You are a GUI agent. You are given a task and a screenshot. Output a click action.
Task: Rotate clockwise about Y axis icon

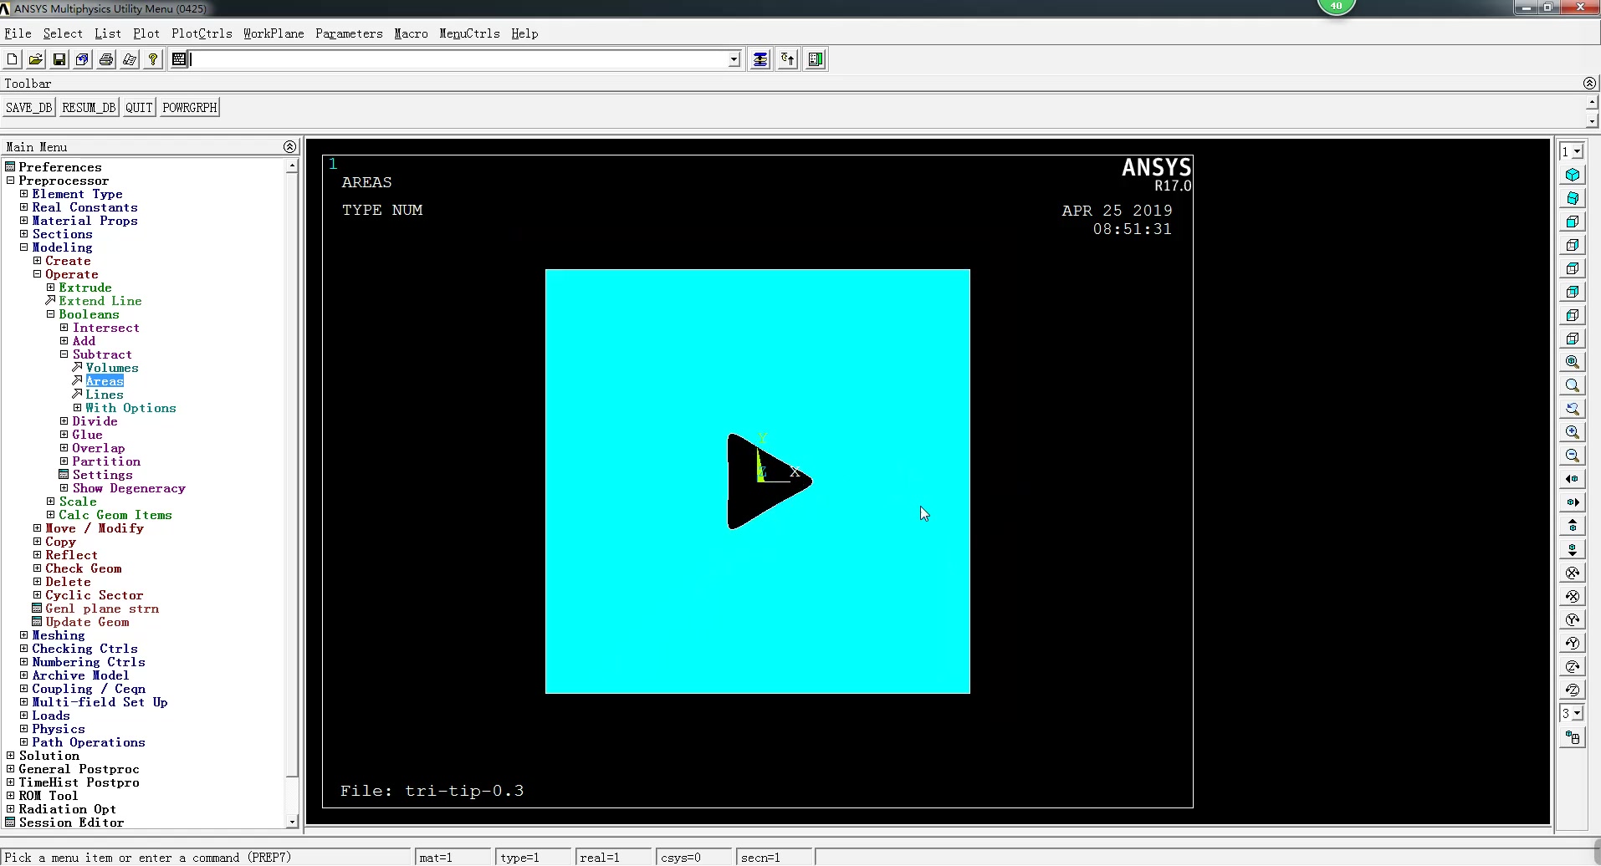click(x=1573, y=620)
